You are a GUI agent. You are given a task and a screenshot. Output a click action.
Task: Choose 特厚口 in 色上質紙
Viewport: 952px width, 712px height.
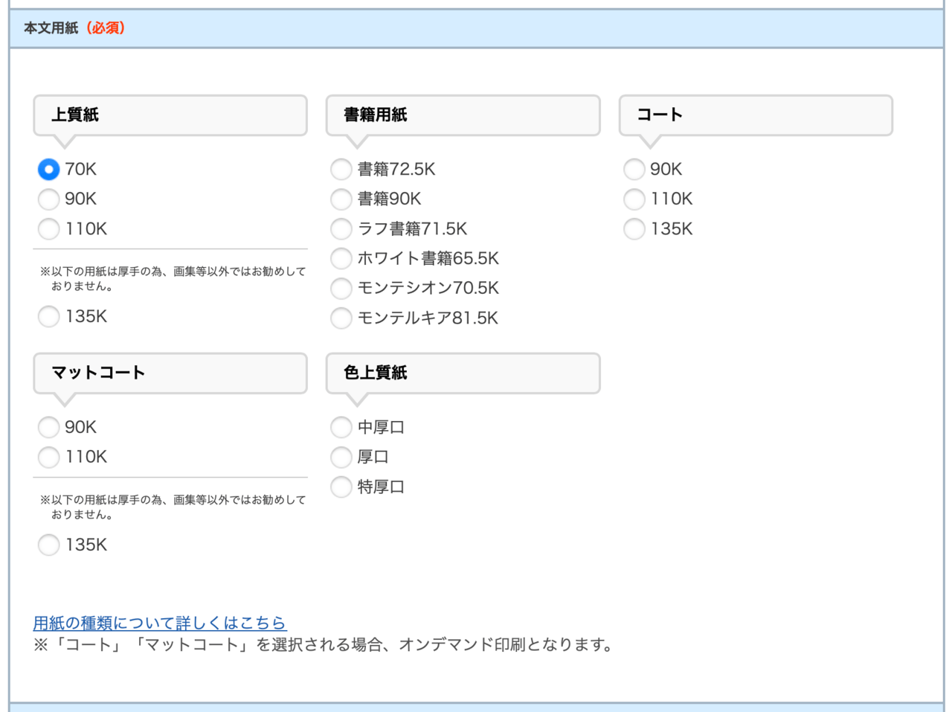[341, 487]
